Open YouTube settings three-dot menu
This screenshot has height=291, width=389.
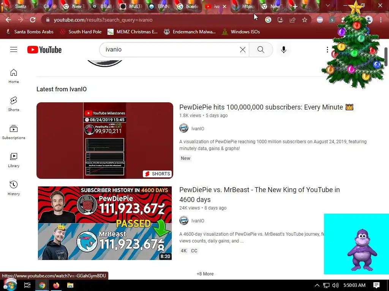pyautogui.click(x=327, y=50)
